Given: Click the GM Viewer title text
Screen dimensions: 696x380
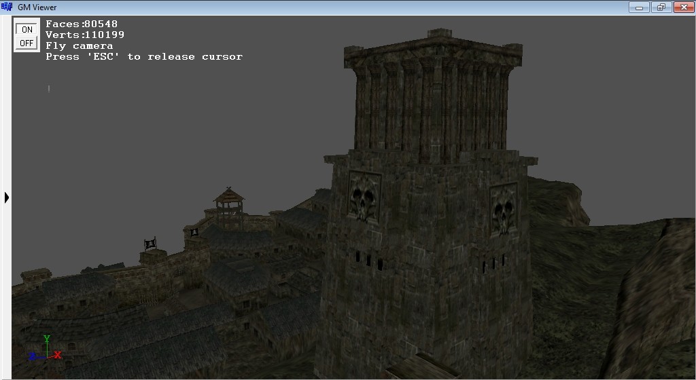Looking at the screenshot, I should pos(37,7).
